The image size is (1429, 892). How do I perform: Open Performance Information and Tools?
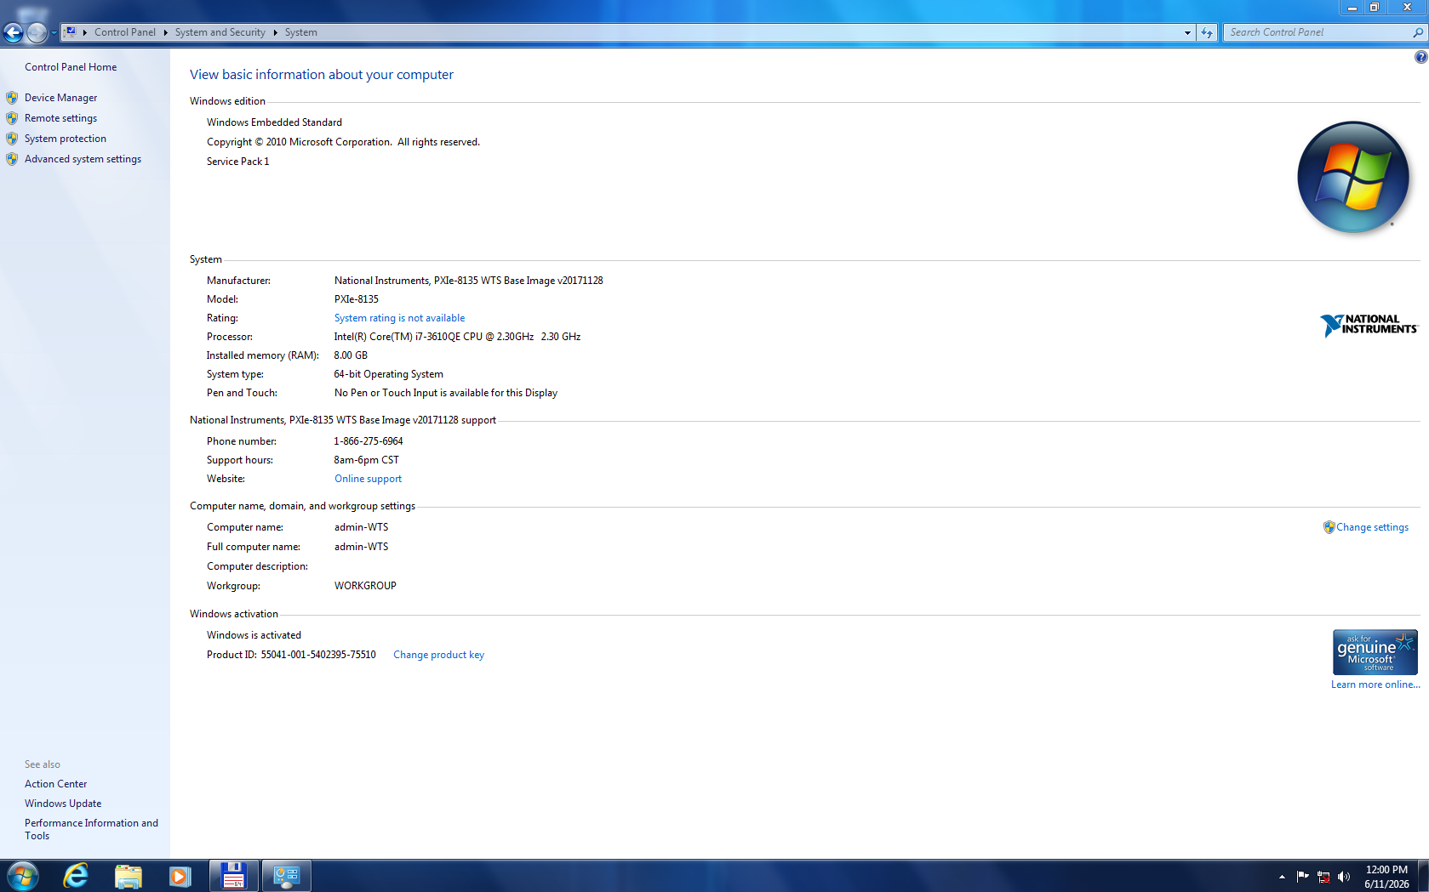(x=91, y=829)
